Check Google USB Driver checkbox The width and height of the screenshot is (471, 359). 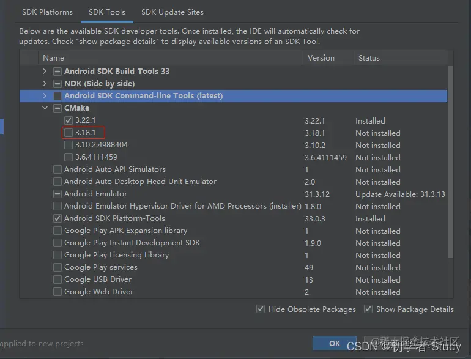[x=57, y=279]
